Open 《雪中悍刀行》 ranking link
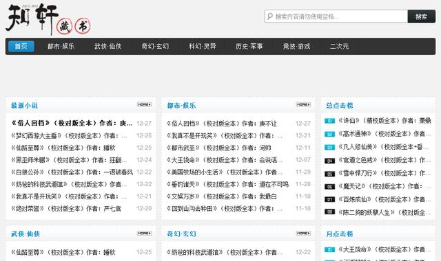 tap(384, 173)
